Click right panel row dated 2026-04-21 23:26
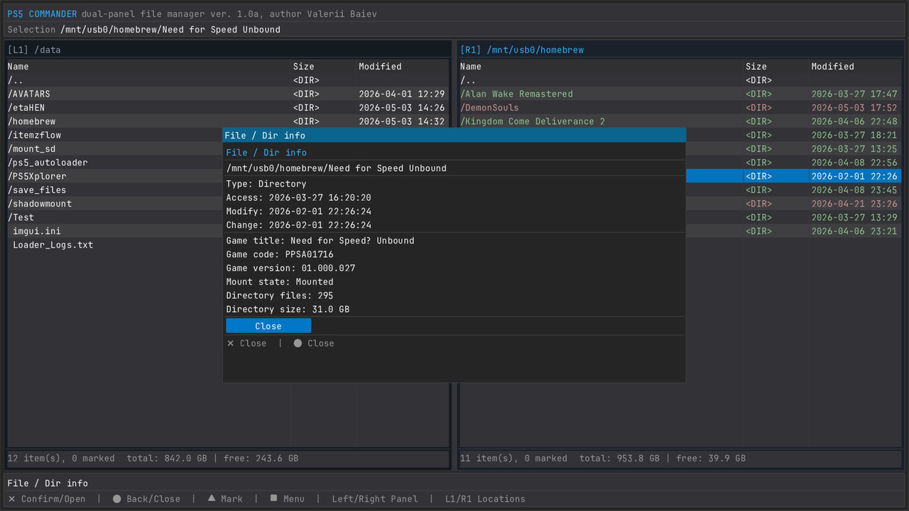 click(794, 204)
